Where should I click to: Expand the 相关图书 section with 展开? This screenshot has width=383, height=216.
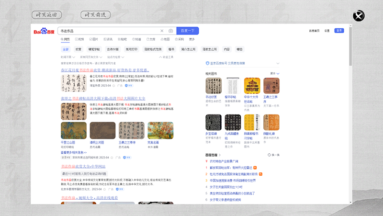(x=274, y=73)
